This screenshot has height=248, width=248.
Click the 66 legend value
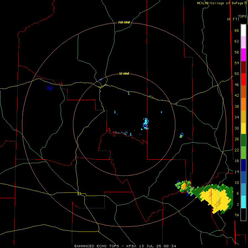[237, 30]
